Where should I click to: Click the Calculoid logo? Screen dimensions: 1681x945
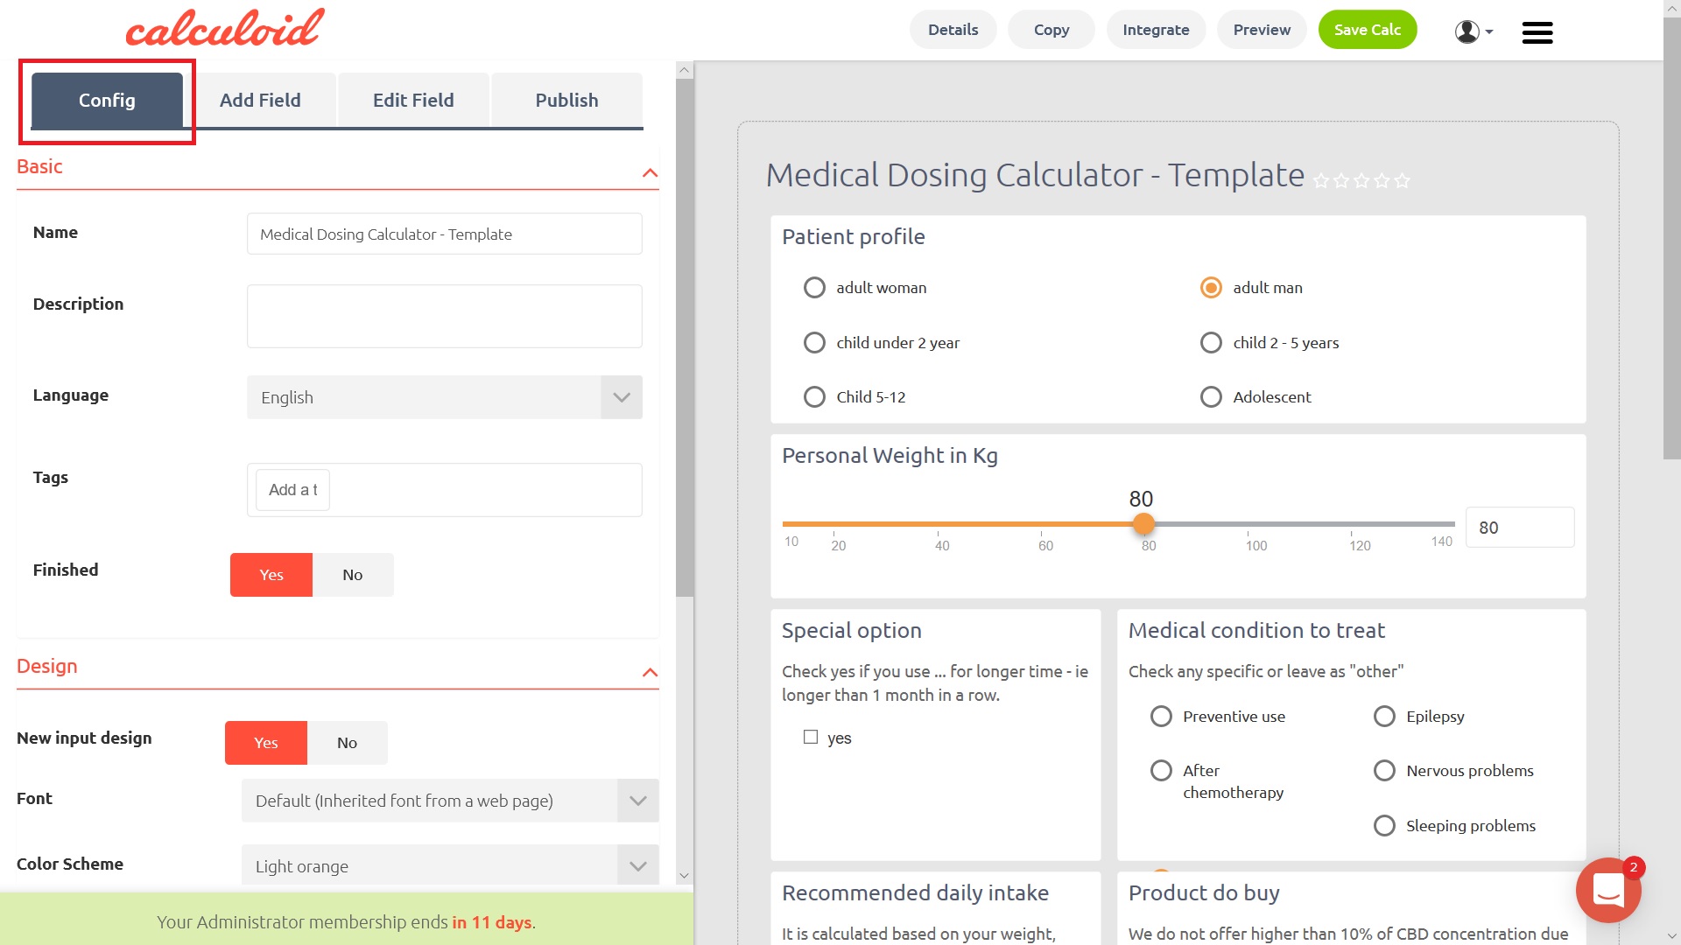[x=224, y=26]
